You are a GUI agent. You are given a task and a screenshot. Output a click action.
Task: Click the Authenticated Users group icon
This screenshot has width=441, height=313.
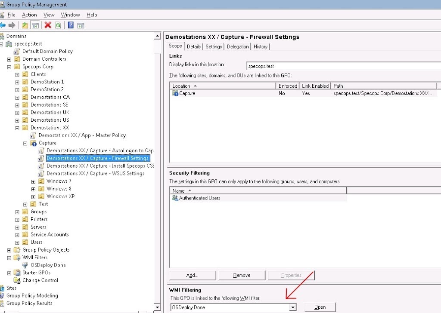[x=175, y=198]
